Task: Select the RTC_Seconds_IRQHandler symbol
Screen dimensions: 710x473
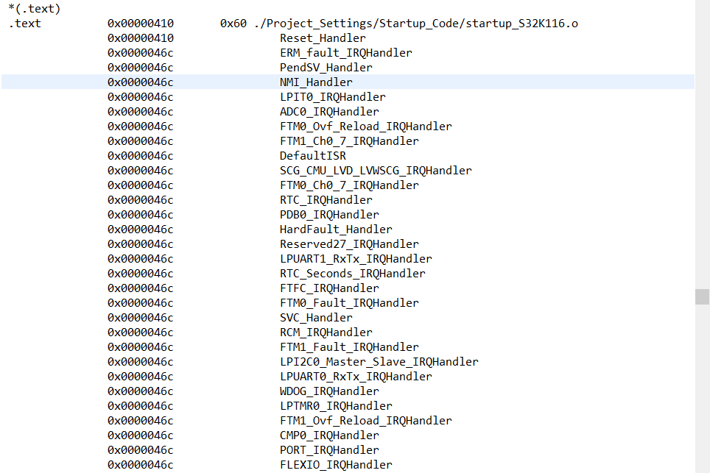Action: coord(353,274)
